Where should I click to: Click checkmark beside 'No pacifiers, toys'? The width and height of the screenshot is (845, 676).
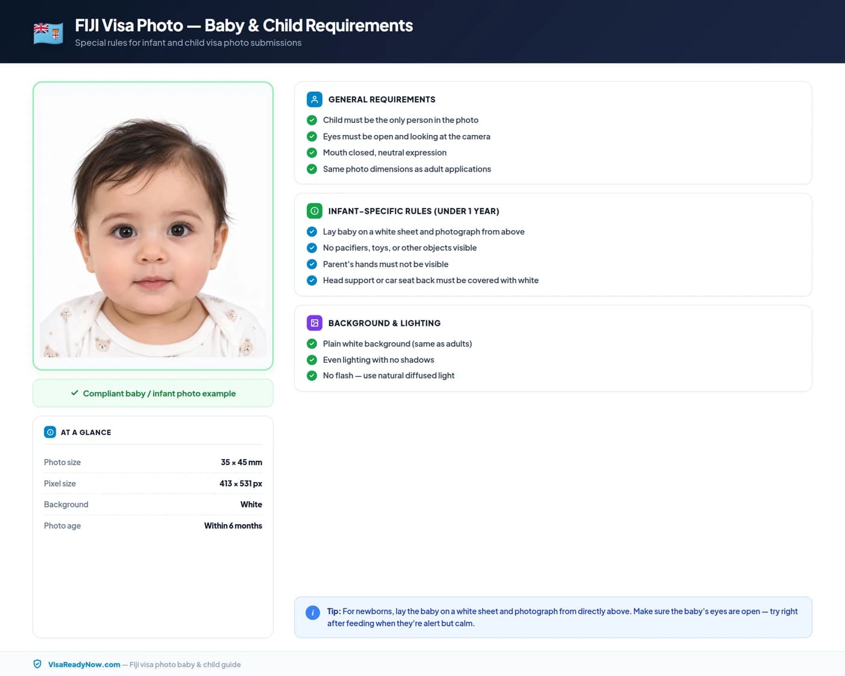pos(312,248)
